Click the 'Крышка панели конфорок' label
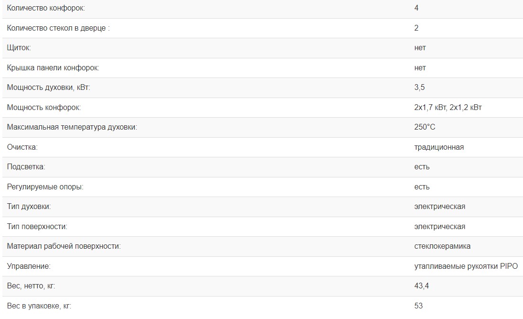 coord(53,68)
